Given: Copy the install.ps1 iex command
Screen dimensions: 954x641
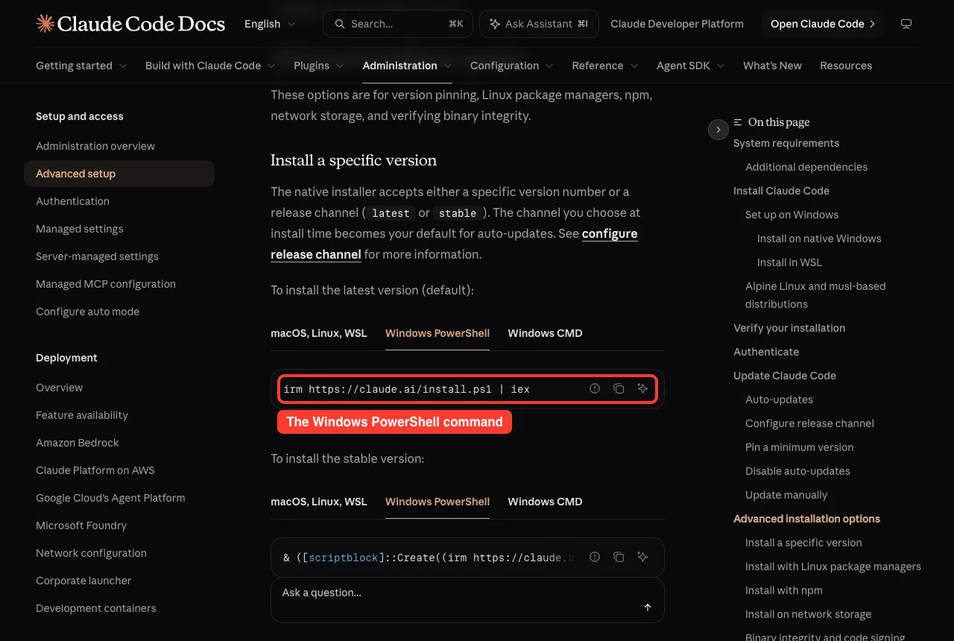Looking at the screenshot, I should (619, 388).
